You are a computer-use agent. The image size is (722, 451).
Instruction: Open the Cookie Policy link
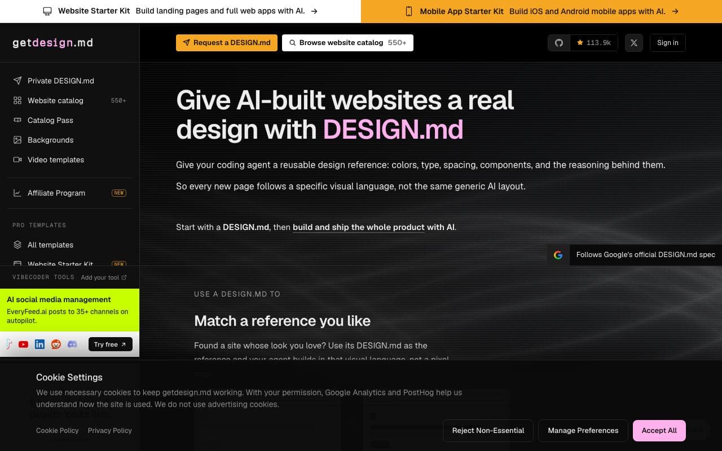58,430
